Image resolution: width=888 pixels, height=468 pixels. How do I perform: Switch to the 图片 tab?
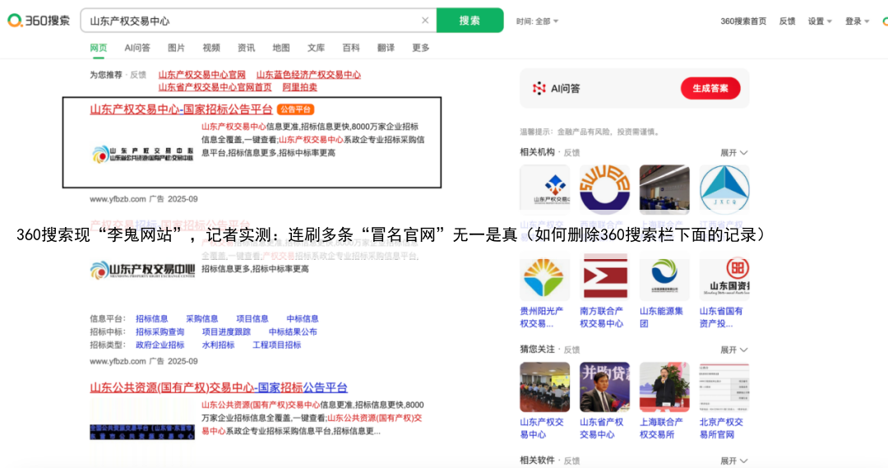tap(176, 49)
